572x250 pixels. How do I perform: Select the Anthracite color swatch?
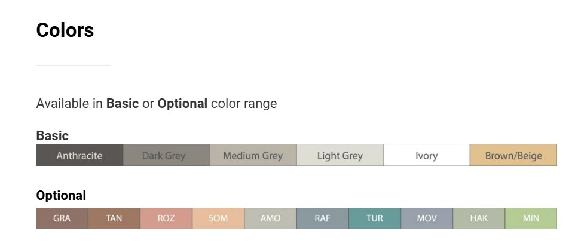pyautogui.click(x=79, y=155)
